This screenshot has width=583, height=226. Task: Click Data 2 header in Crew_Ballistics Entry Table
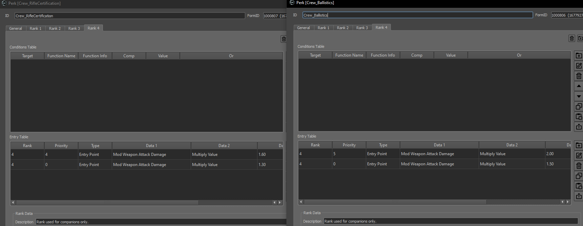(512, 145)
